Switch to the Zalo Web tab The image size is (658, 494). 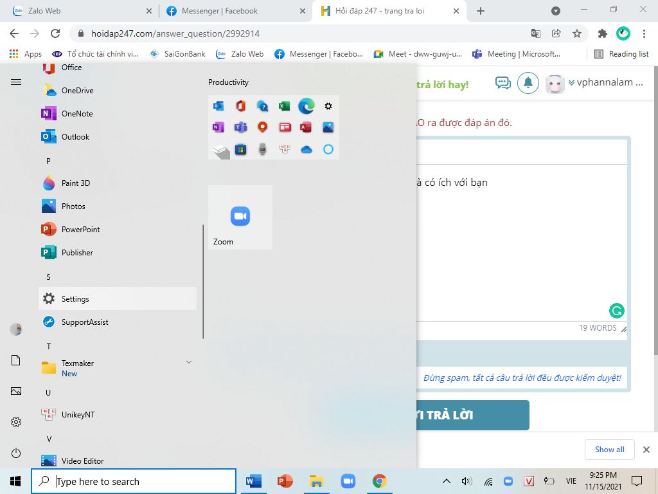coord(82,11)
